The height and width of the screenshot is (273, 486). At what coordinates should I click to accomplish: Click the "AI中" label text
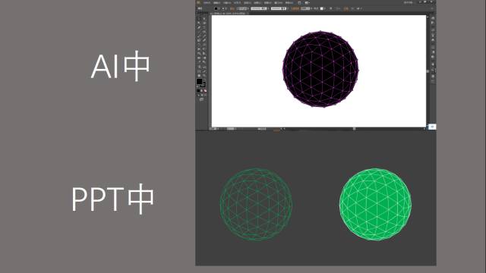[121, 66]
